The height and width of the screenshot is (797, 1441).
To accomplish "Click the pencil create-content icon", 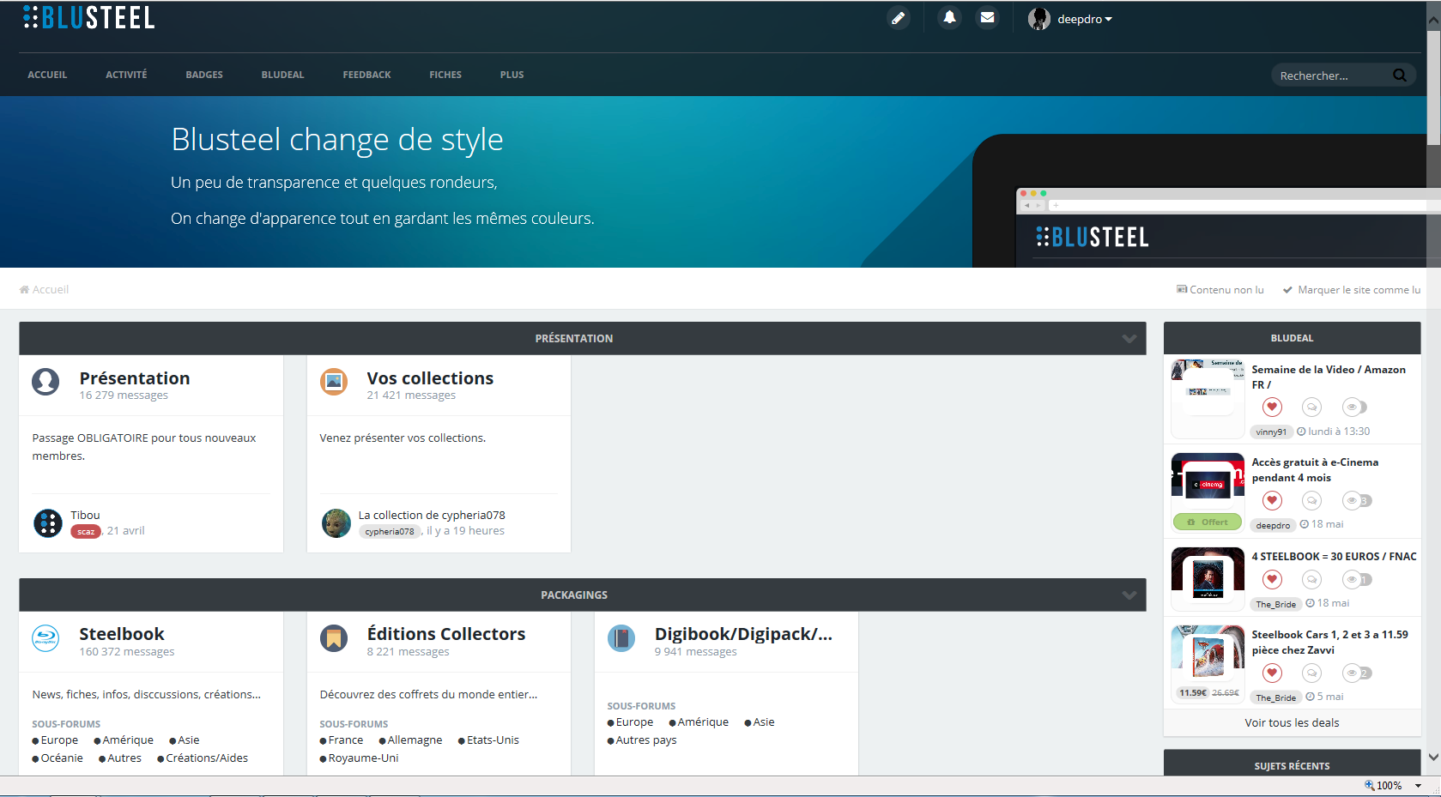I will point(898,18).
